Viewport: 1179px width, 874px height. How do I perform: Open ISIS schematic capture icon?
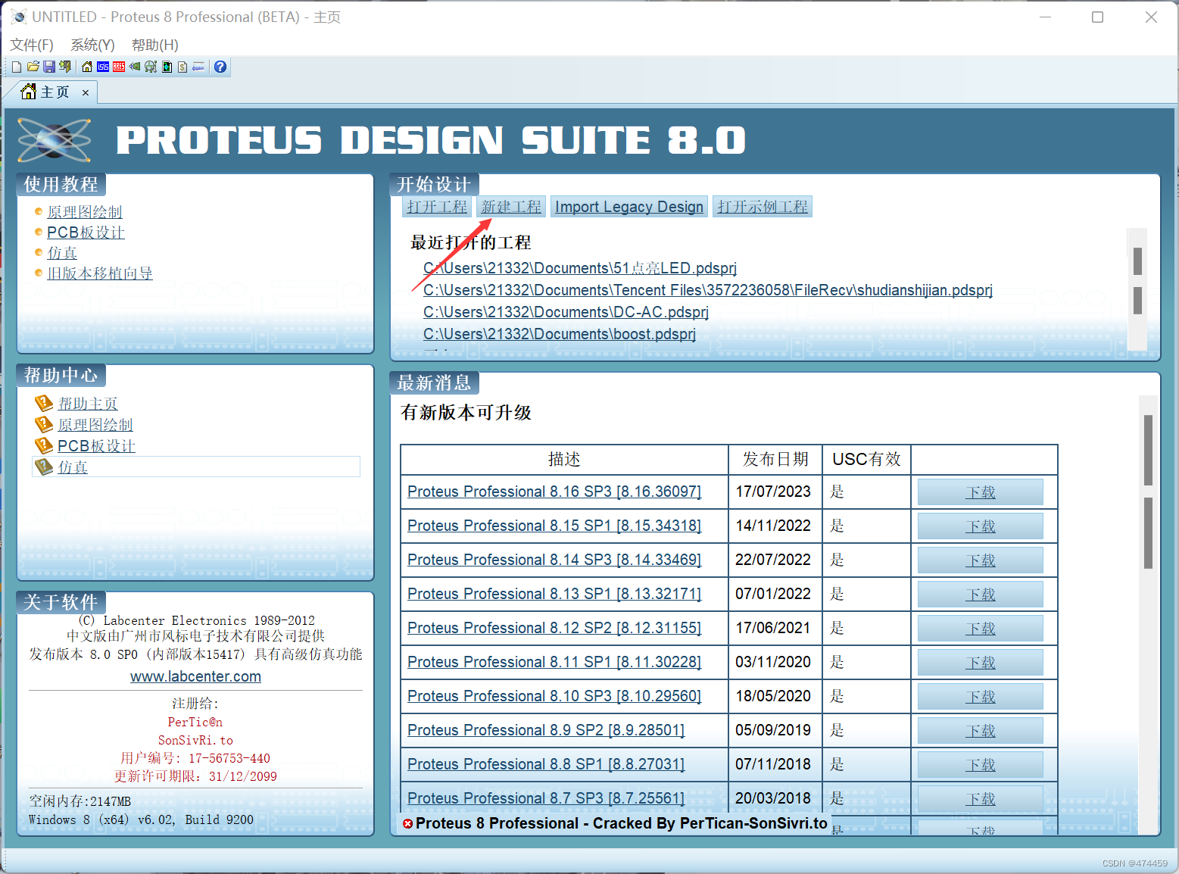click(x=103, y=67)
